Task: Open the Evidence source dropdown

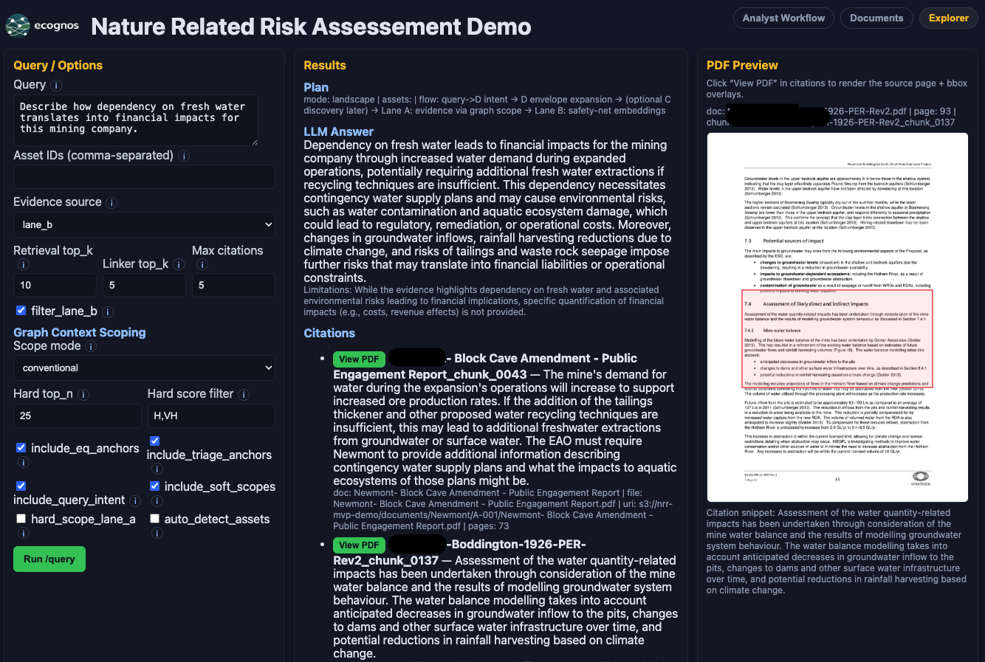Action: point(144,224)
